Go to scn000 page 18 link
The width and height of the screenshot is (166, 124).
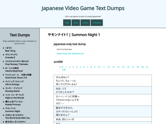[x=138, y=67]
